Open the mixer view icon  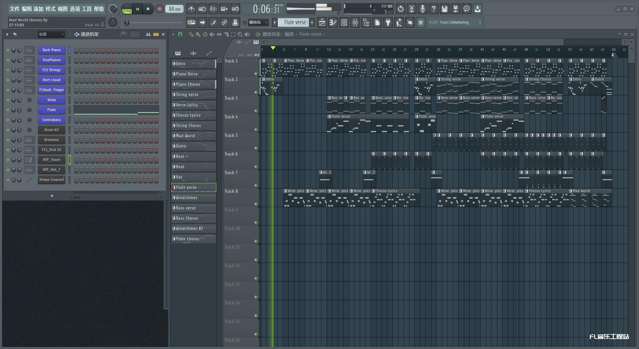click(x=355, y=22)
